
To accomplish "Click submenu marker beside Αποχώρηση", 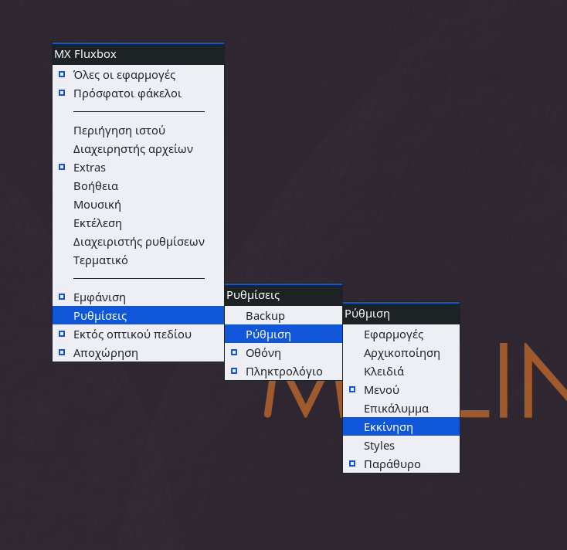I will point(62,352).
